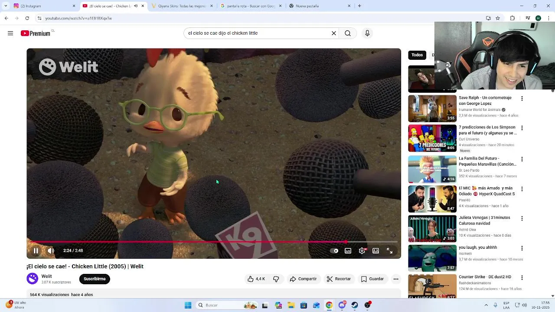Pause the Chicken Little video

pyautogui.click(x=36, y=250)
